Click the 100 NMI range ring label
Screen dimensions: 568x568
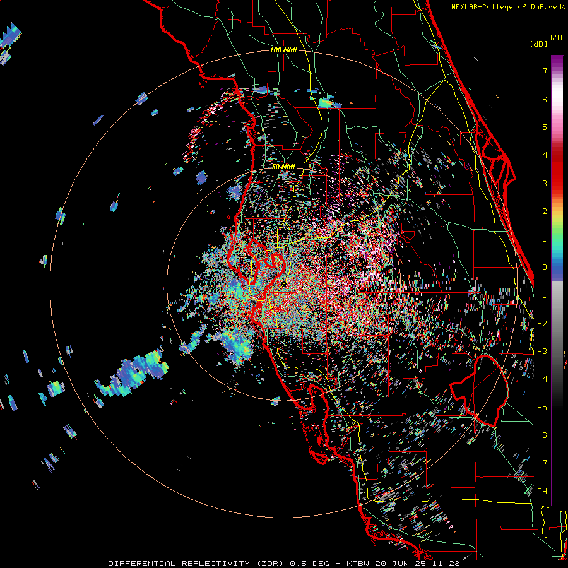click(x=283, y=50)
